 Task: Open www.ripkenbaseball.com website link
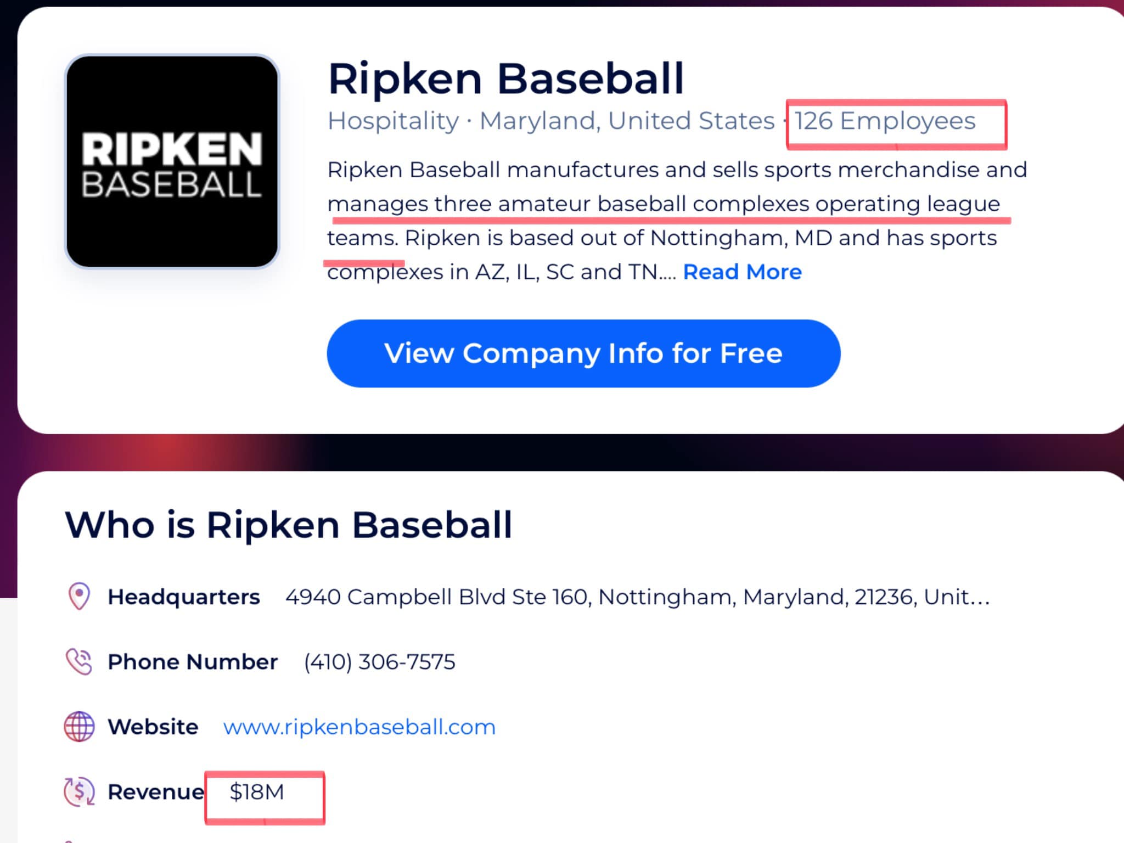pos(359,727)
